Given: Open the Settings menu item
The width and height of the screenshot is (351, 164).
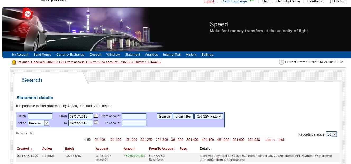Looking at the screenshot, I should tap(207, 55).
